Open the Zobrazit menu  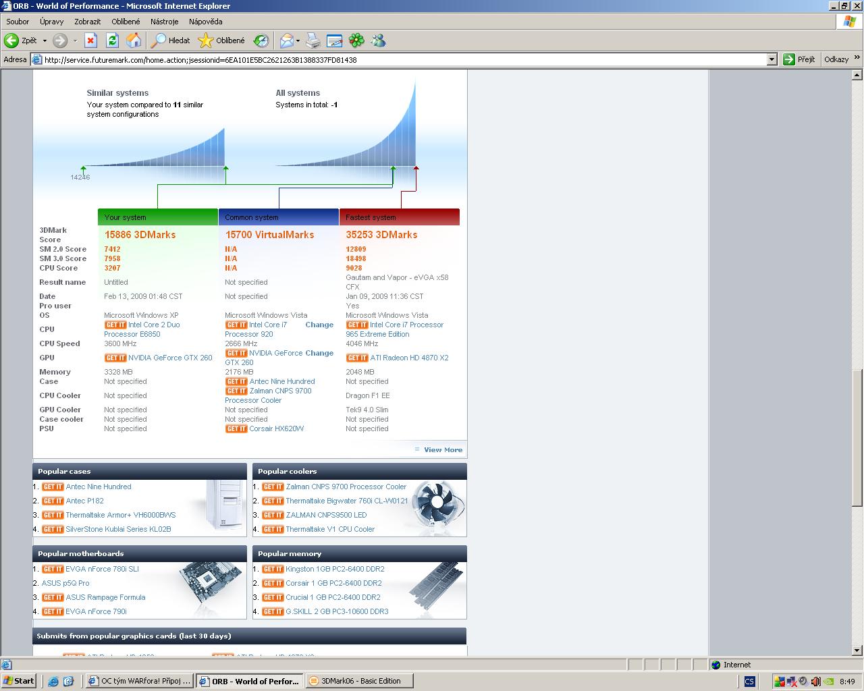point(88,22)
